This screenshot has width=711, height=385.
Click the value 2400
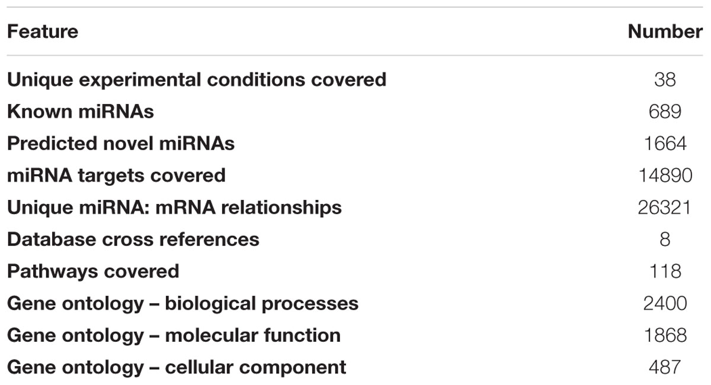pyautogui.click(x=665, y=303)
